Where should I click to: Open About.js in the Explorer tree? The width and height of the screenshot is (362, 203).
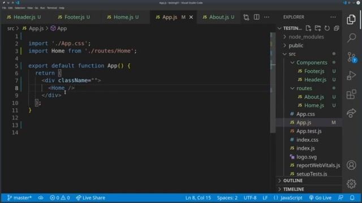click(x=314, y=97)
